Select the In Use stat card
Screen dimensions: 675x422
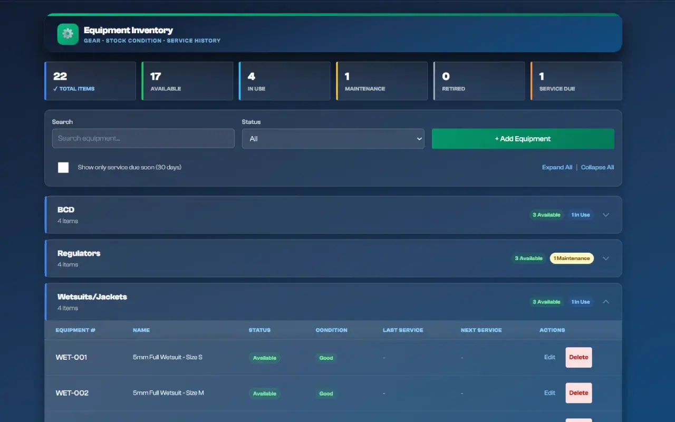pyautogui.click(x=285, y=81)
